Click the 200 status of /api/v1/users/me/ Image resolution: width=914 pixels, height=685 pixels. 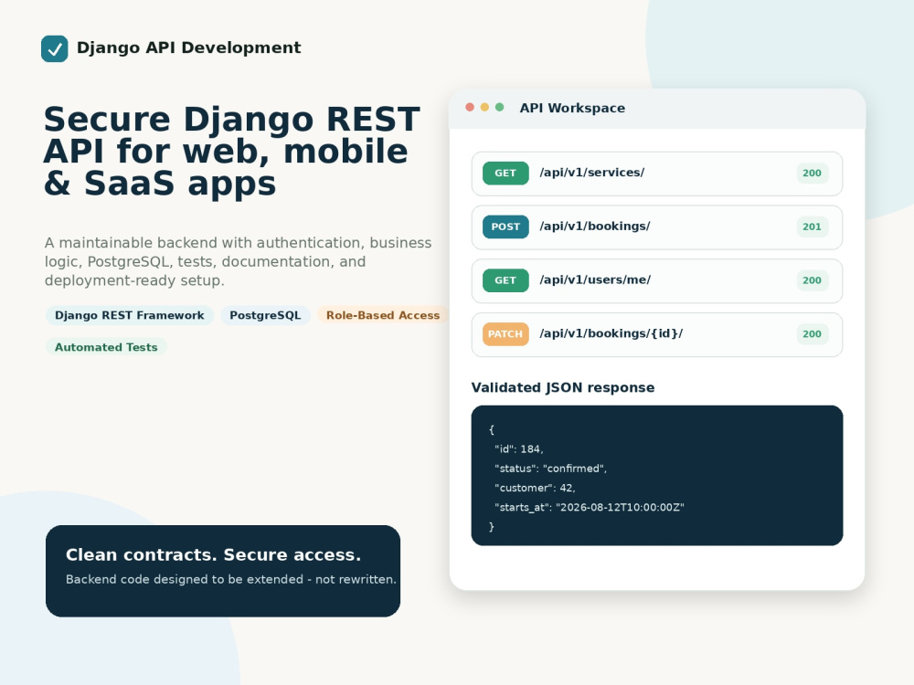tap(812, 280)
